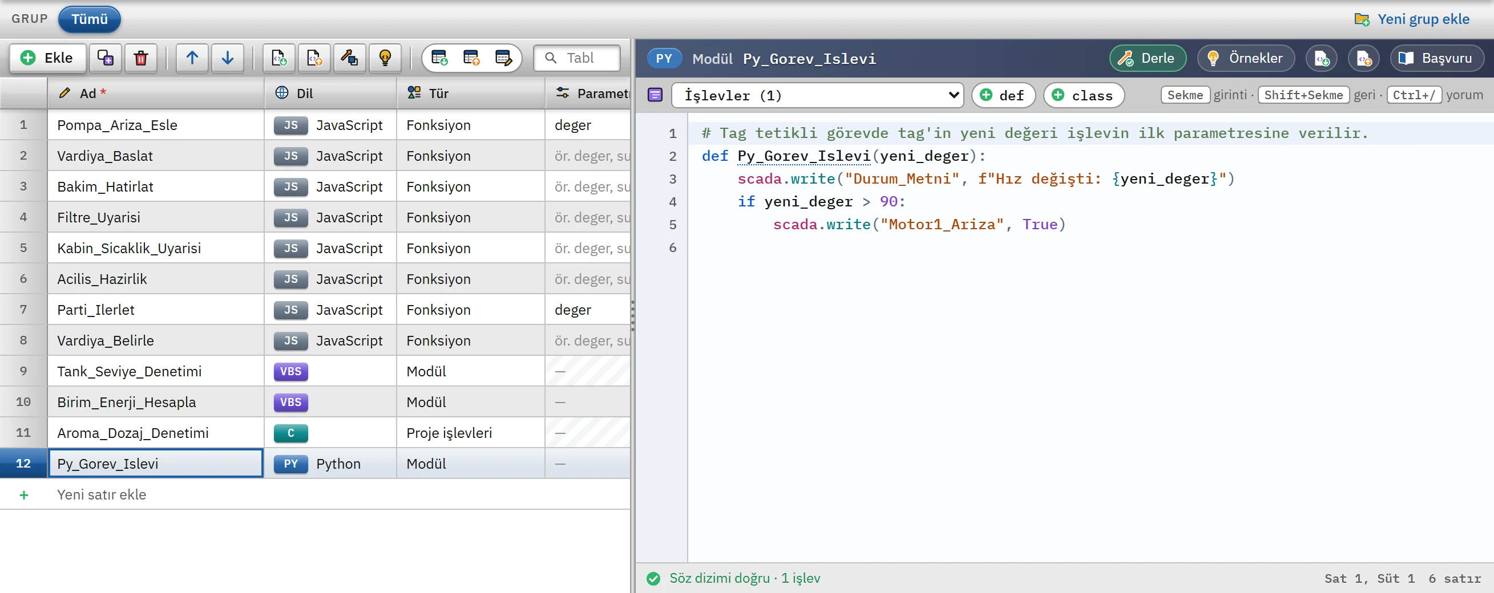
Task: Click the Python language cell of Py_Gorev_Islevi
Action: pyautogui.click(x=330, y=464)
